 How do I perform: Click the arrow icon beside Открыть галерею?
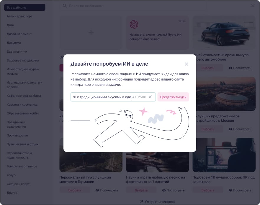[x=141, y=201]
